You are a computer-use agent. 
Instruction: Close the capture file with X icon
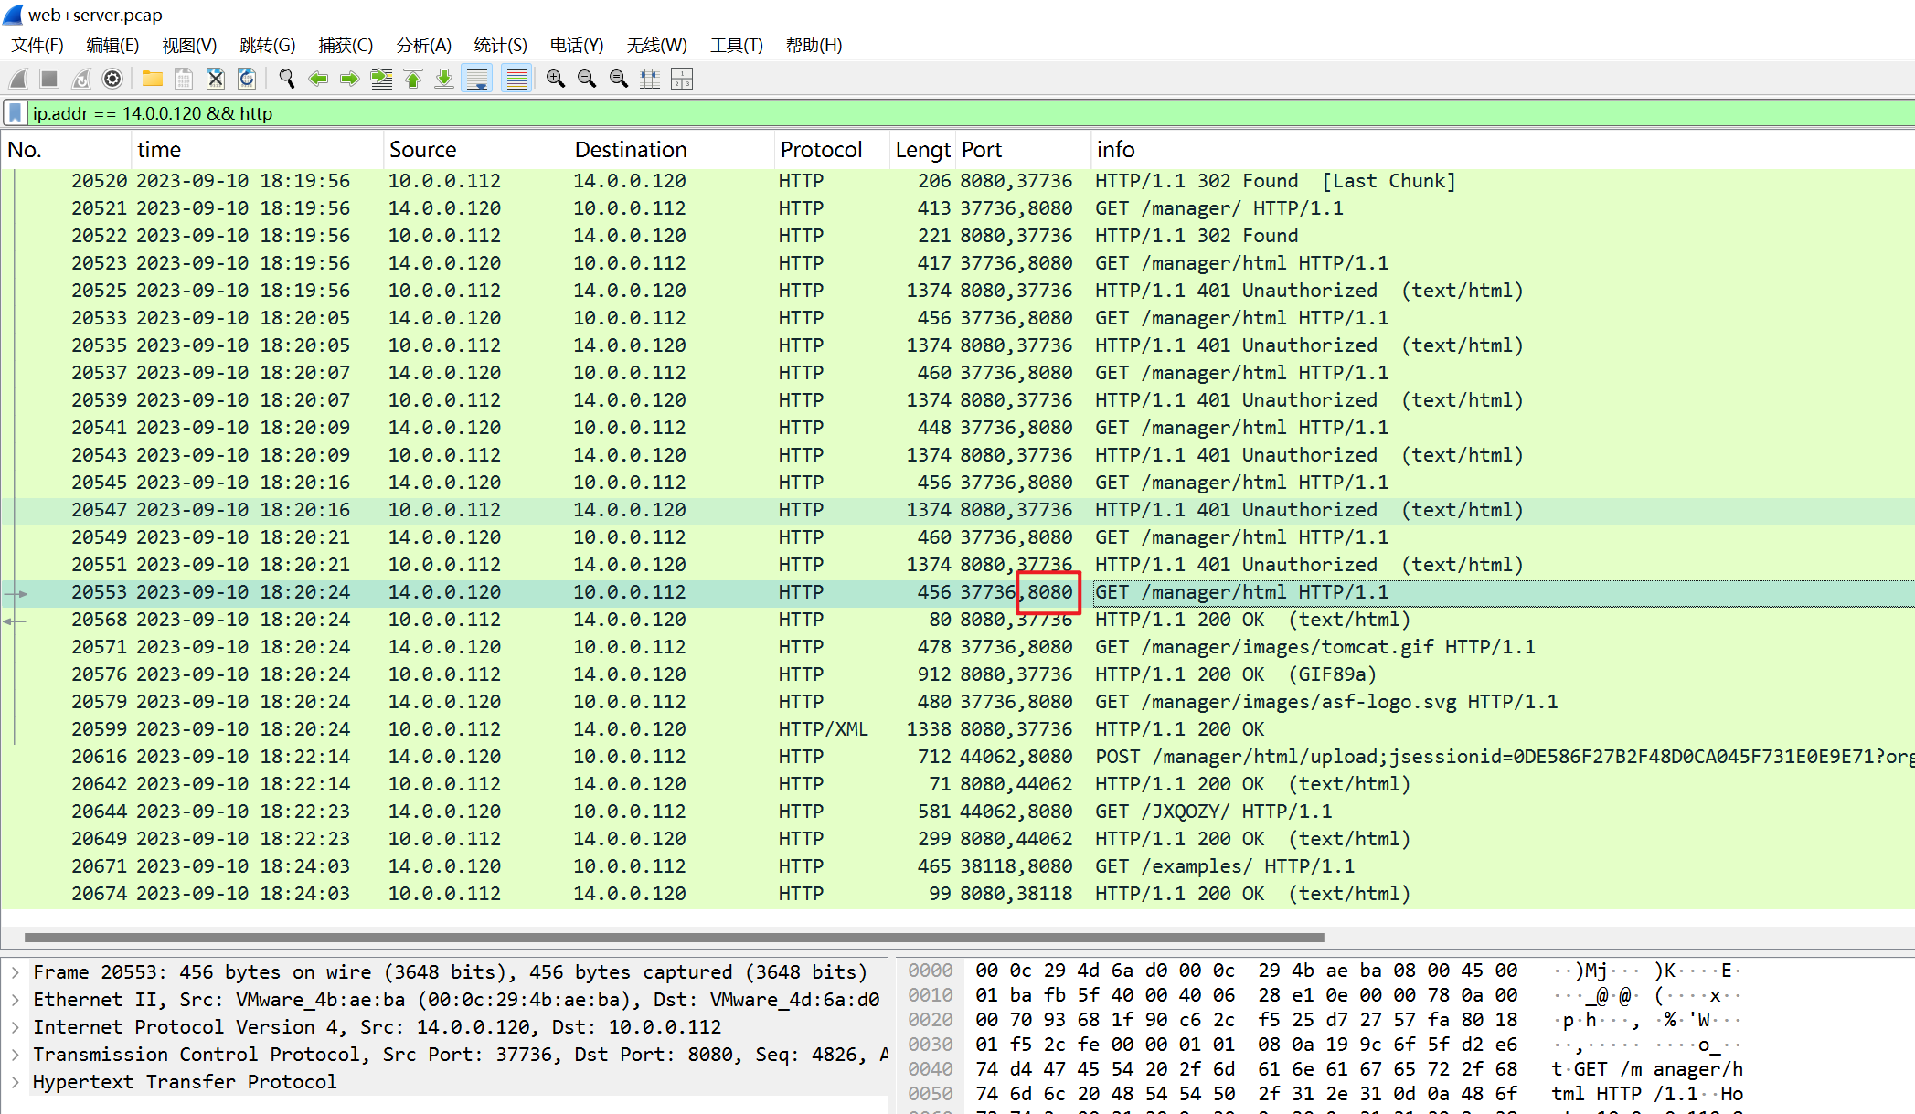216,79
